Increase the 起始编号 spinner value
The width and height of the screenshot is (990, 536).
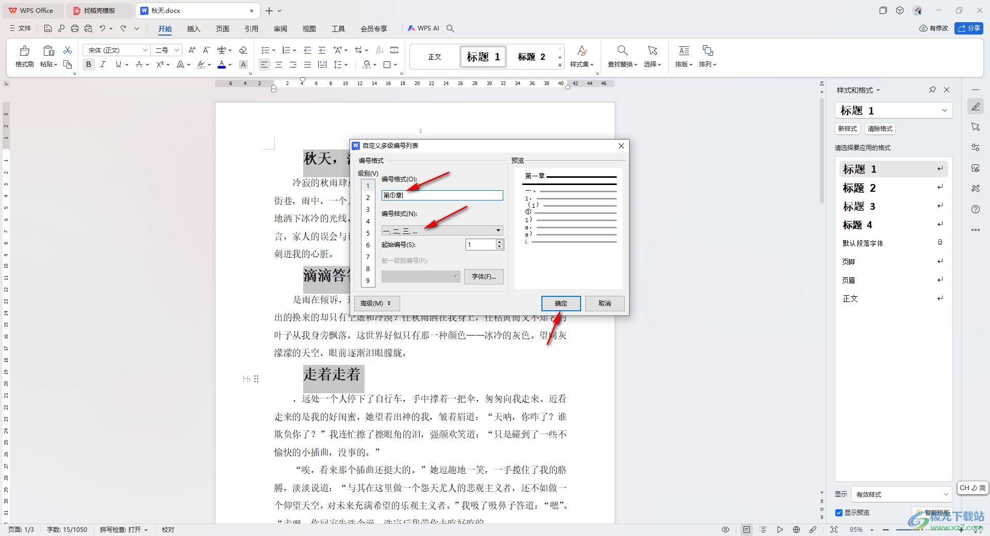[499, 242]
